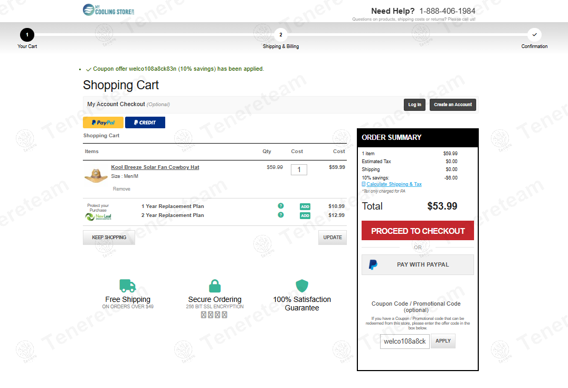Choose PayPal Credit button

click(145, 122)
